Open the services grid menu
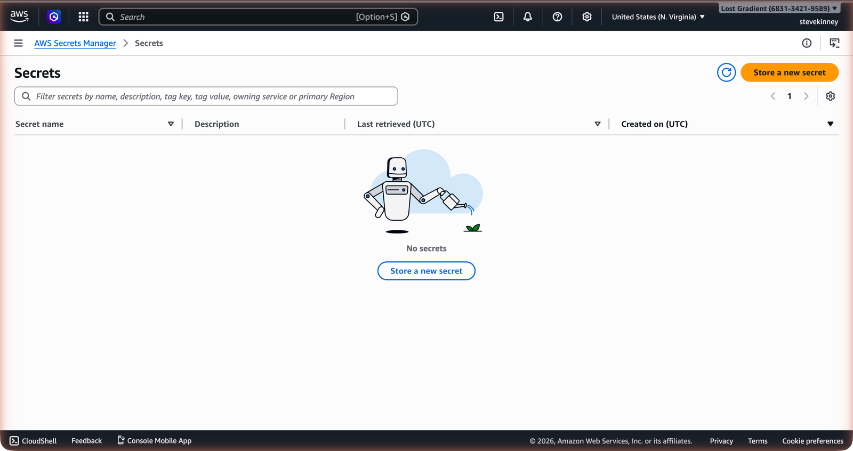Image resolution: width=853 pixels, height=451 pixels. [83, 17]
